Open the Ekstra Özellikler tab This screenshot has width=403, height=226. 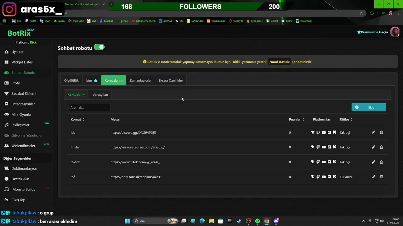pos(171,80)
